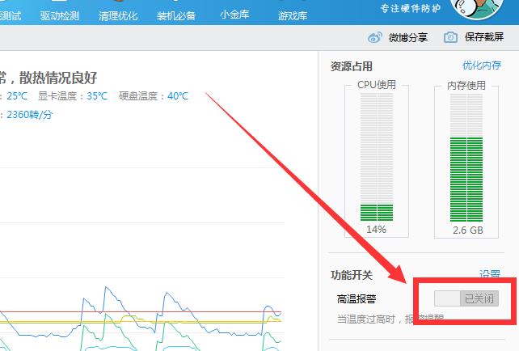Click the 2.6 GB memory value
The image size is (519, 351).
coord(468,230)
